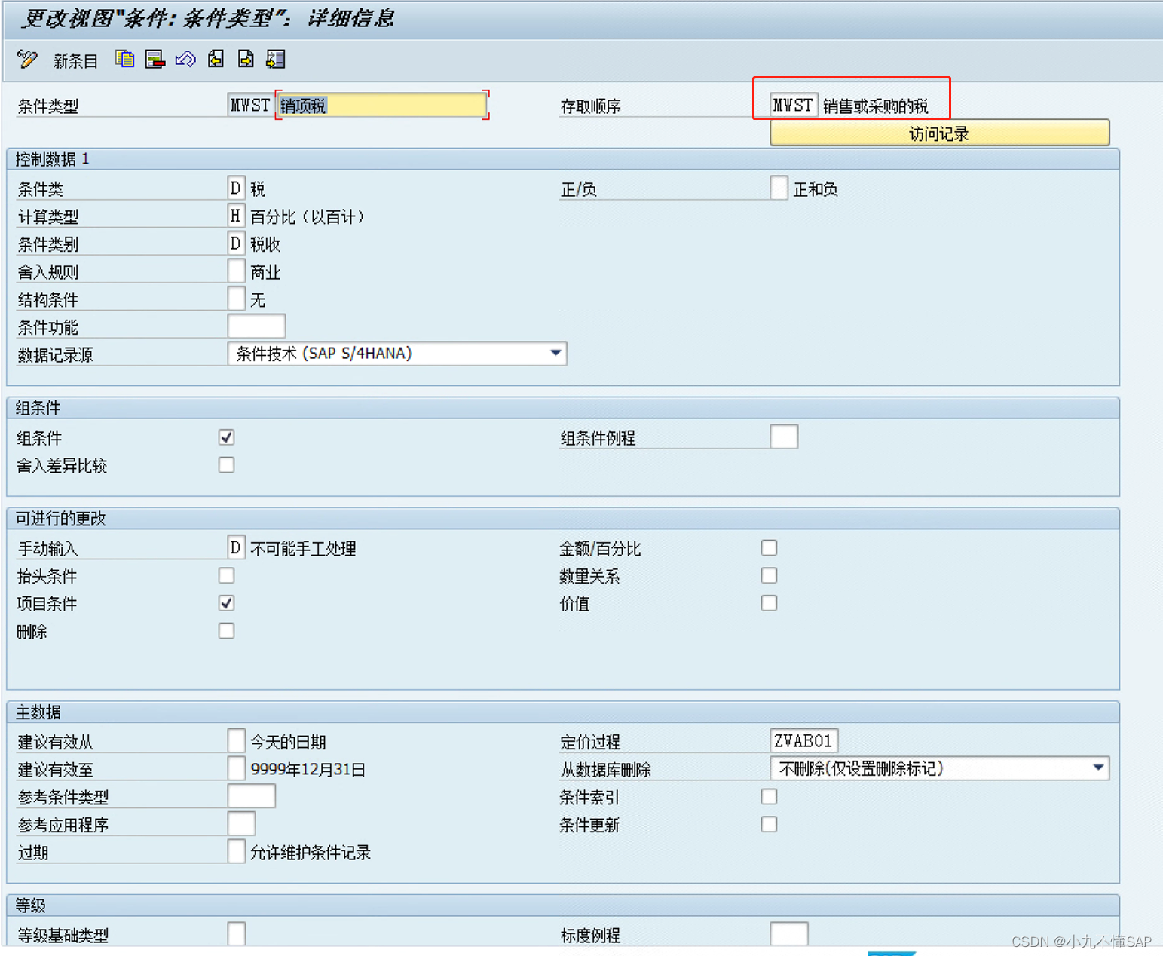Go to the next entry icon
Screen dimensions: 1163x956
(246, 59)
